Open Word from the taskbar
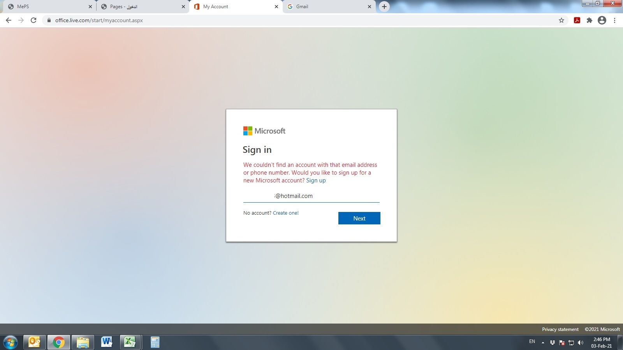This screenshot has height=350, width=623. (107, 342)
